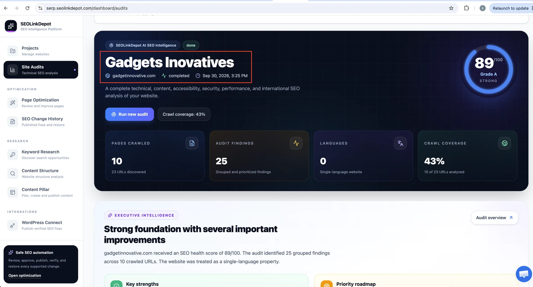Open SEO Change History
The height and width of the screenshot is (287, 533).
(x=41, y=121)
